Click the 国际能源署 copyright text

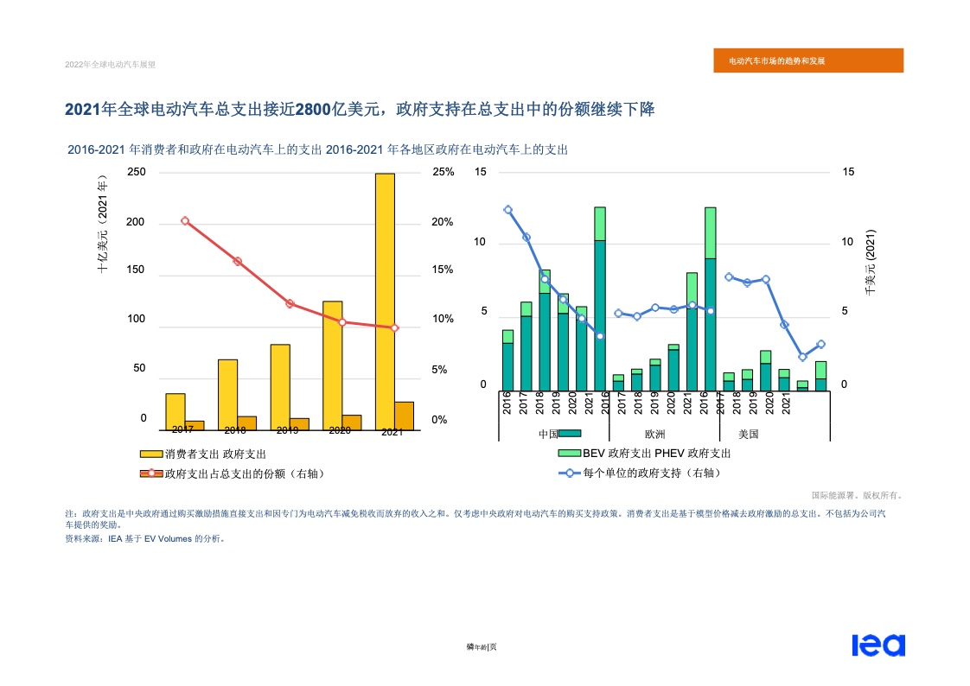pos(856,496)
